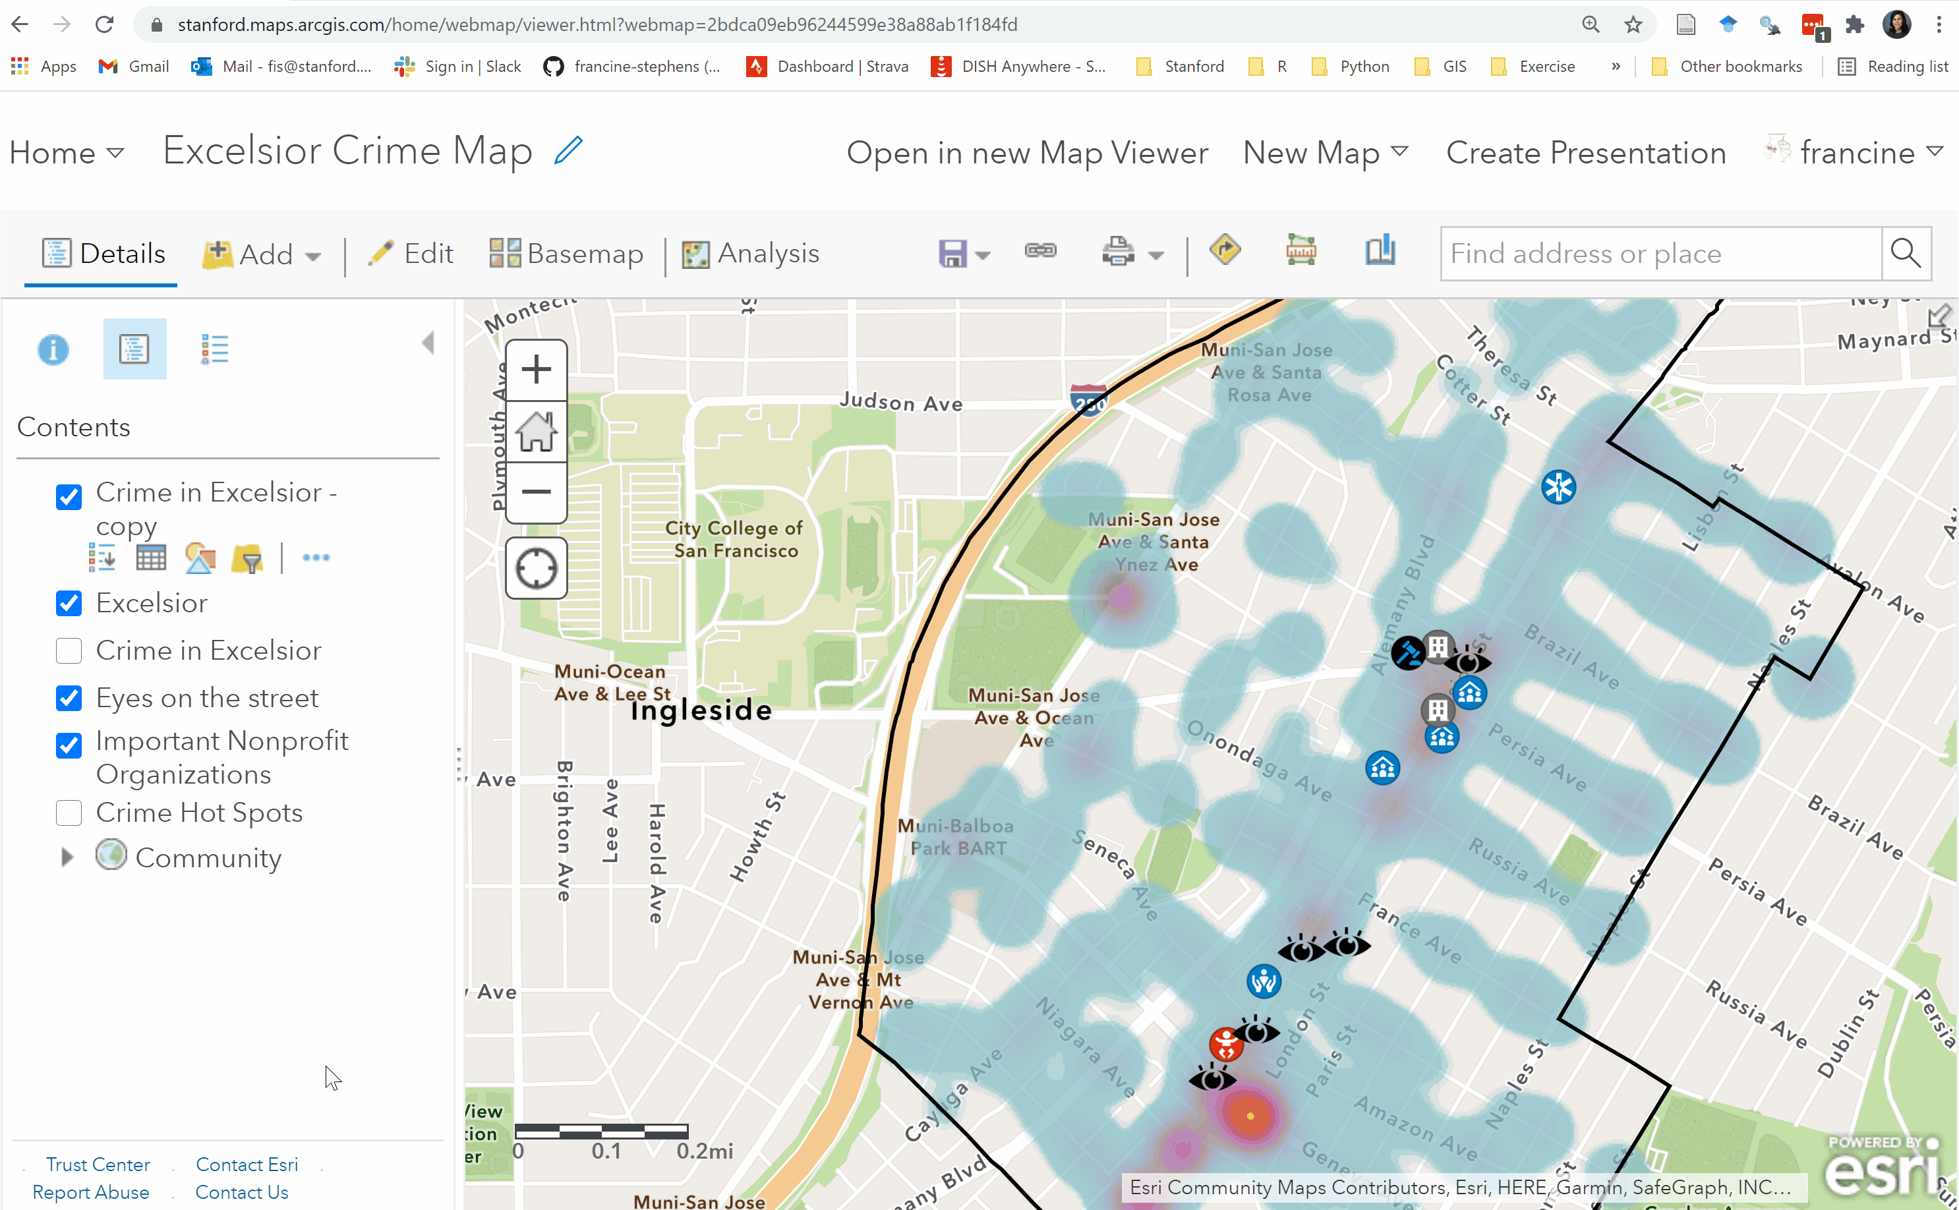Show the map Legend view icon
This screenshot has height=1210, width=1959.
click(214, 350)
